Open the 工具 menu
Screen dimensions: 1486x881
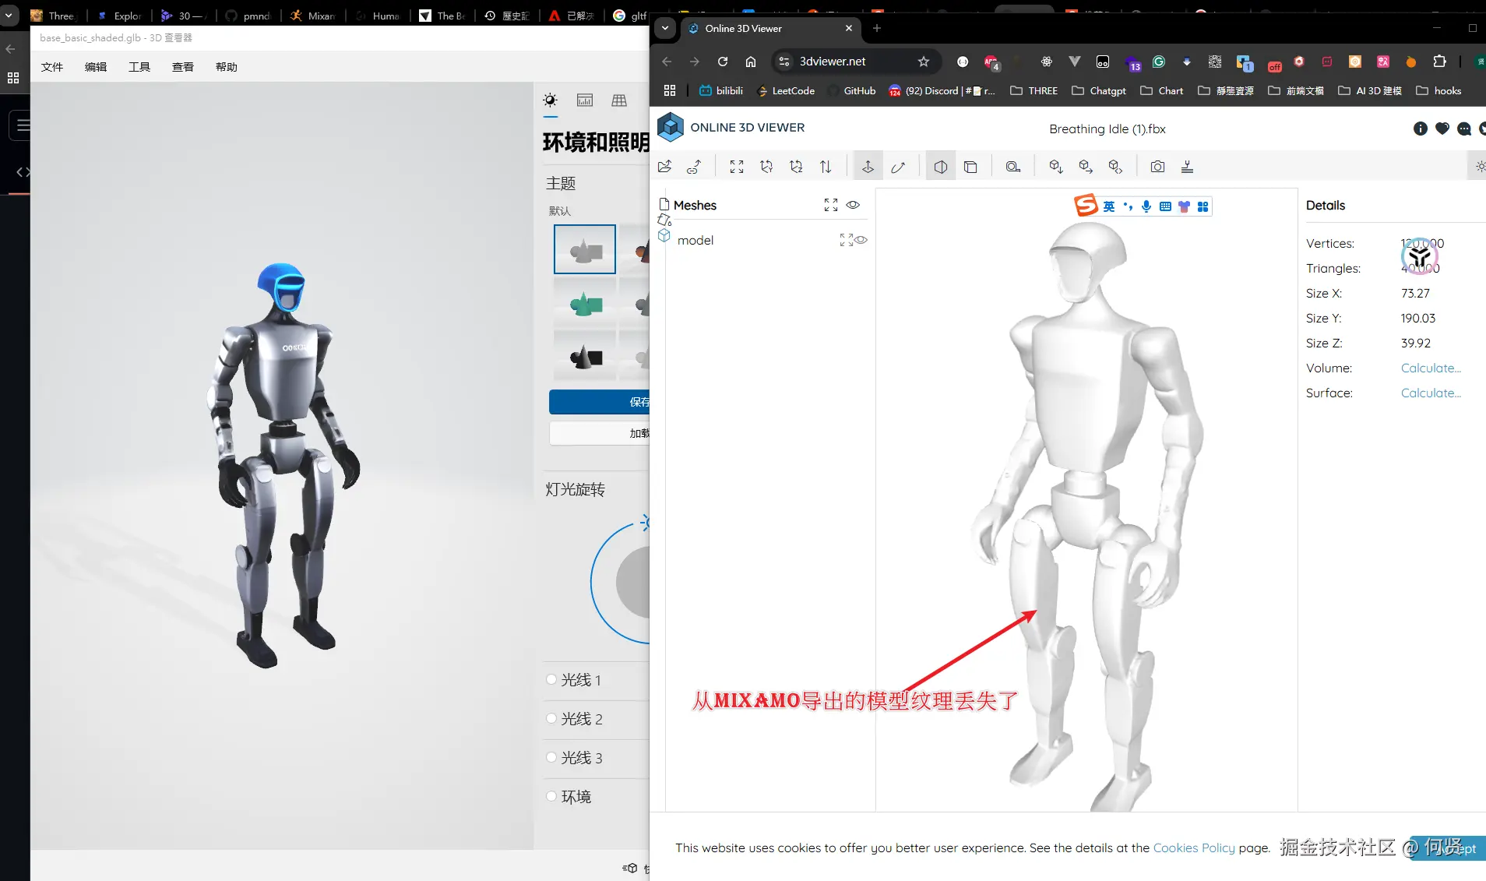pos(139,66)
